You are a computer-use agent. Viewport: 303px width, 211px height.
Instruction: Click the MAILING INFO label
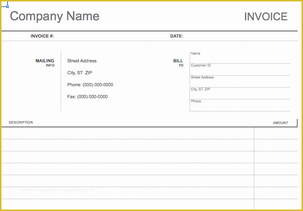click(45, 63)
